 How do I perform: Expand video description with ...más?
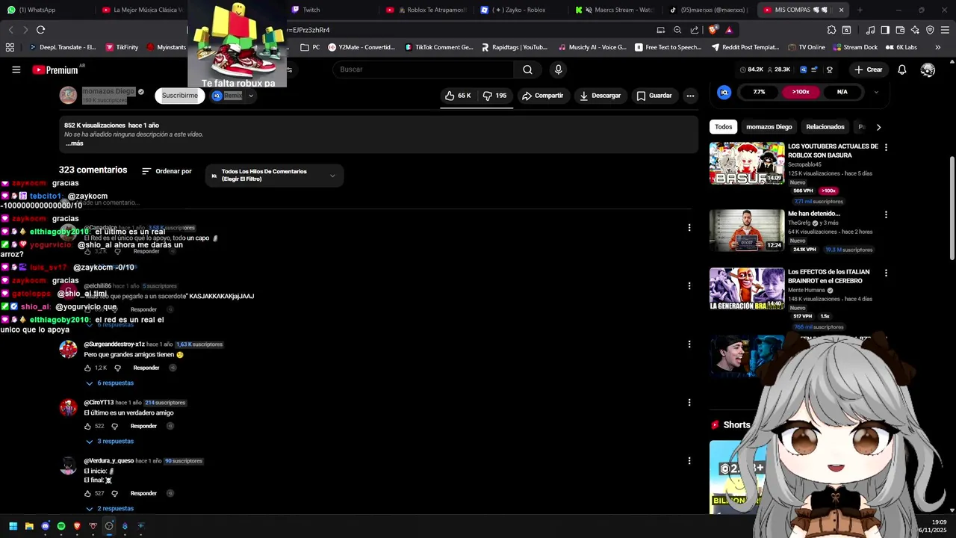[74, 143]
